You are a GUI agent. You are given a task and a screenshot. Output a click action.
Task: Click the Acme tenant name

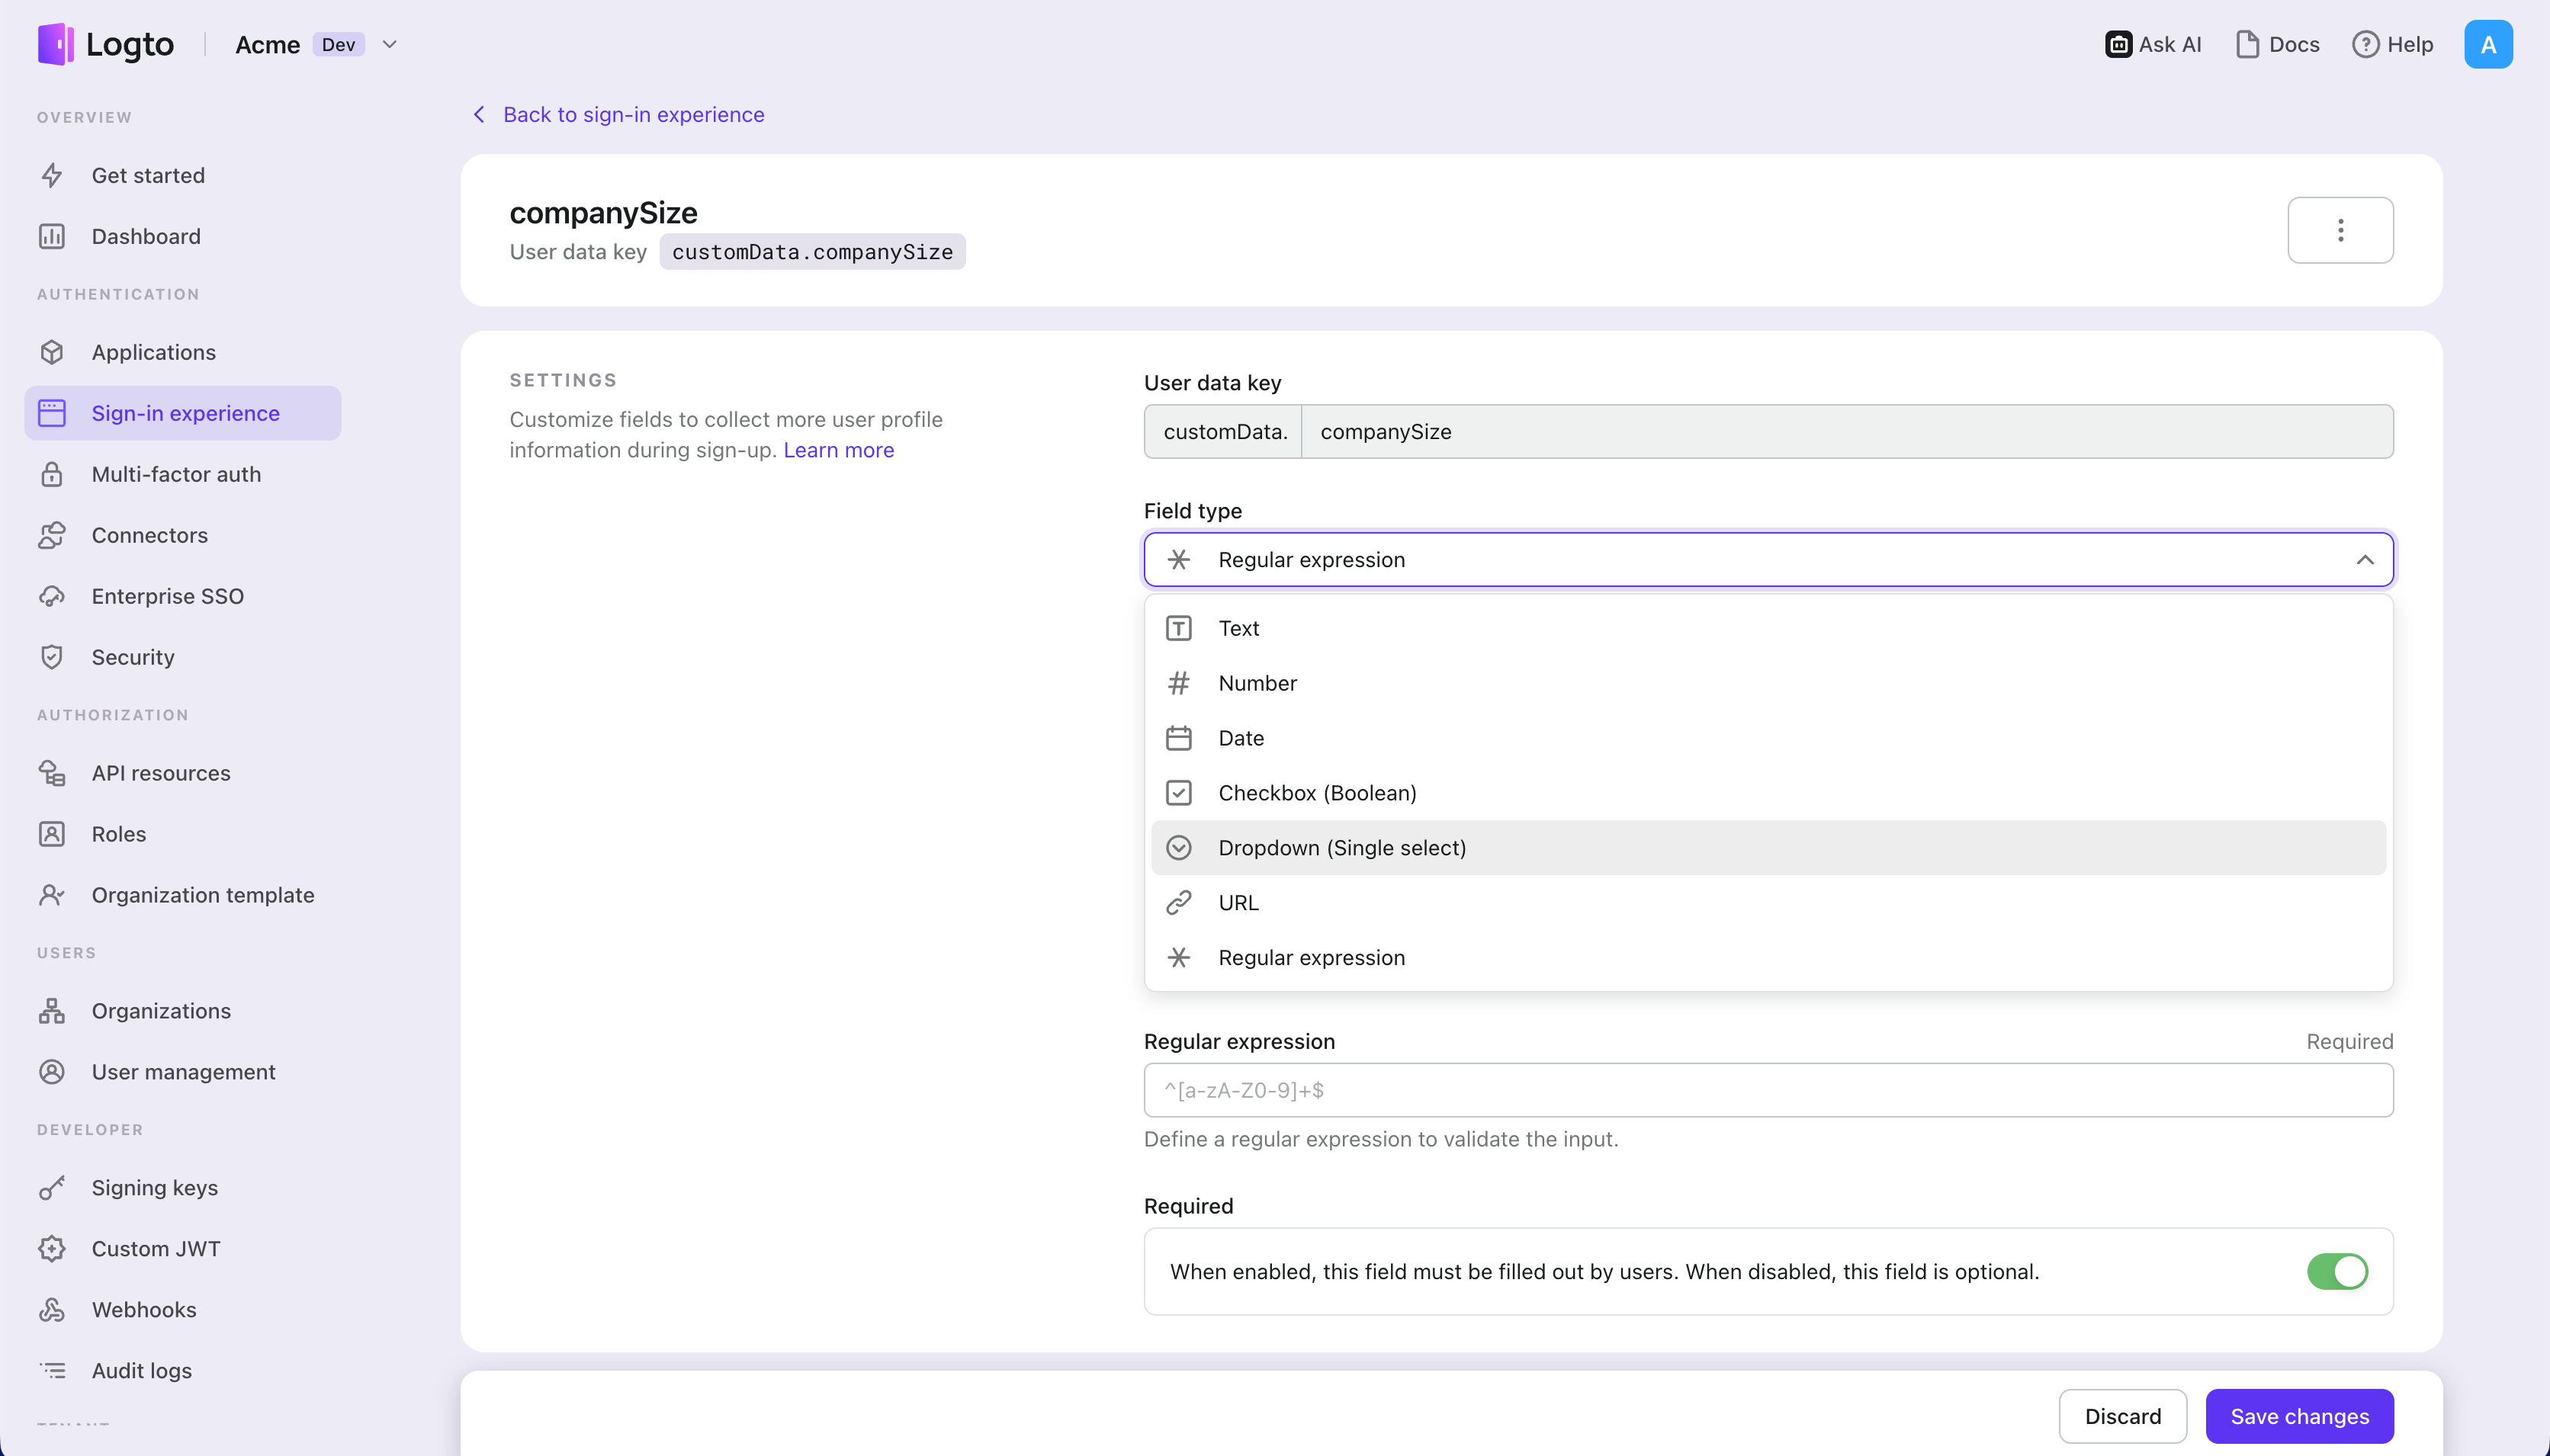(267, 44)
